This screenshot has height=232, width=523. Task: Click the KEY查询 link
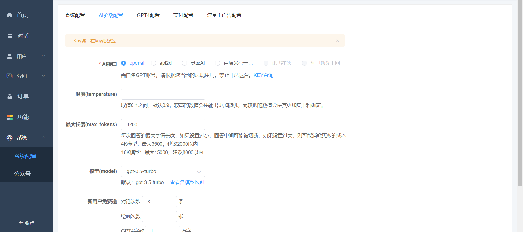(263, 75)
